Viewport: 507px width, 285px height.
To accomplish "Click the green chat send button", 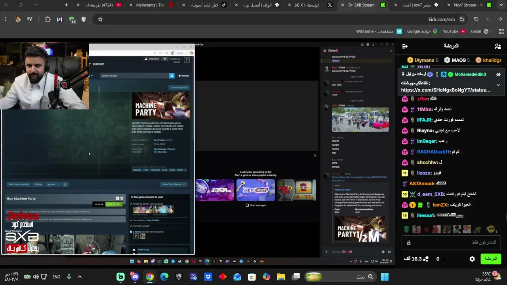I will pos(491,259).
